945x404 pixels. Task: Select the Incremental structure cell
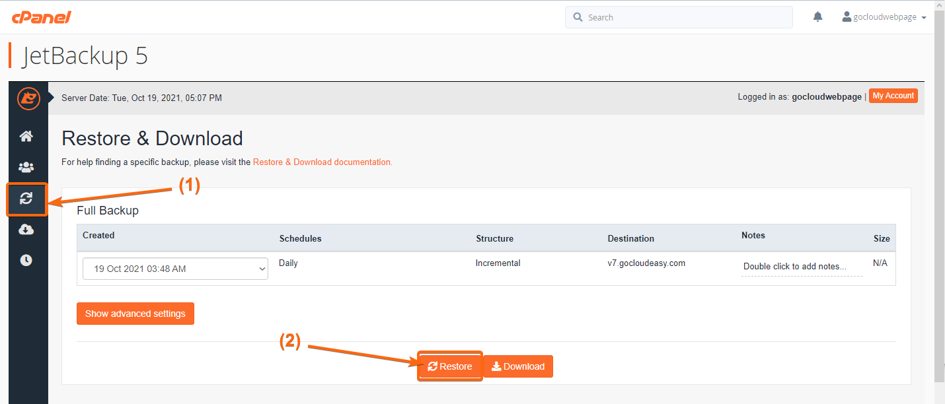(498, 263)
